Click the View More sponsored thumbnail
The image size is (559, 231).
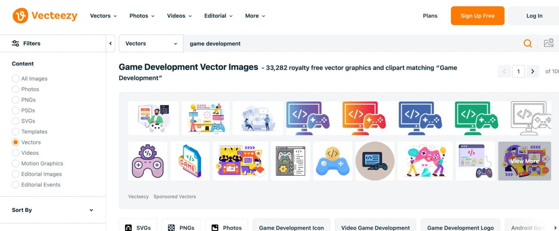pos(524,161)
